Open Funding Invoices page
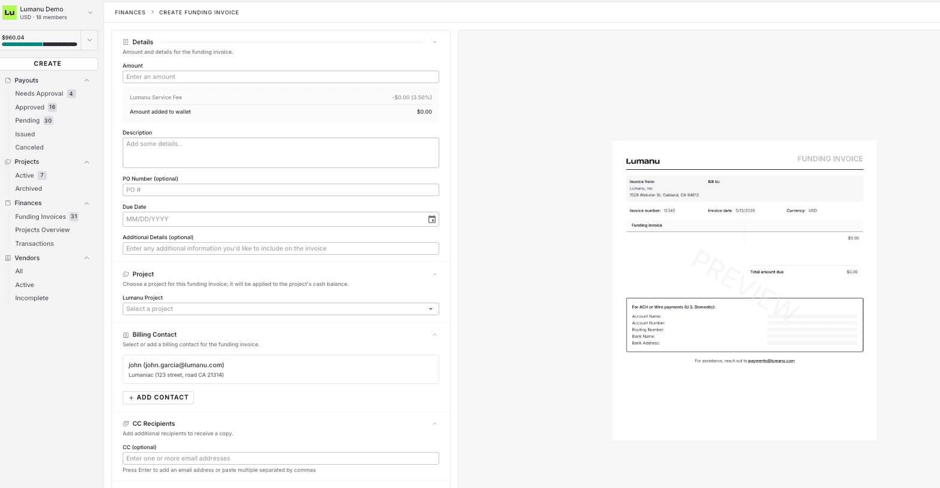940x488 pixels. pyautogui.click(x=41, y=216)
